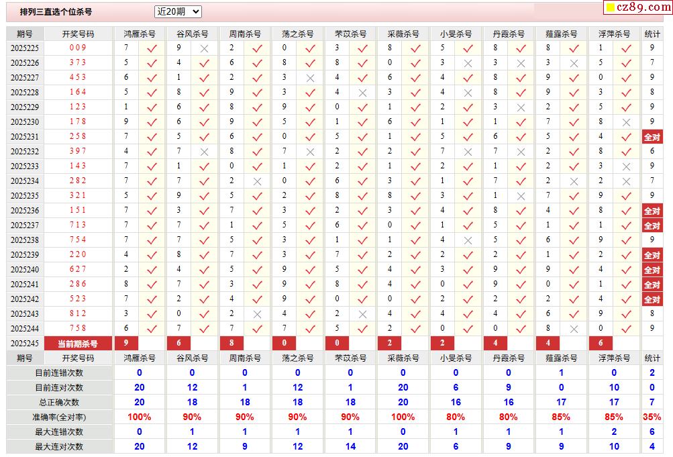Open the 近20期 period range dropdown
Screen dimensions: 673x457
pyautogui.click(x=178, y=11)
